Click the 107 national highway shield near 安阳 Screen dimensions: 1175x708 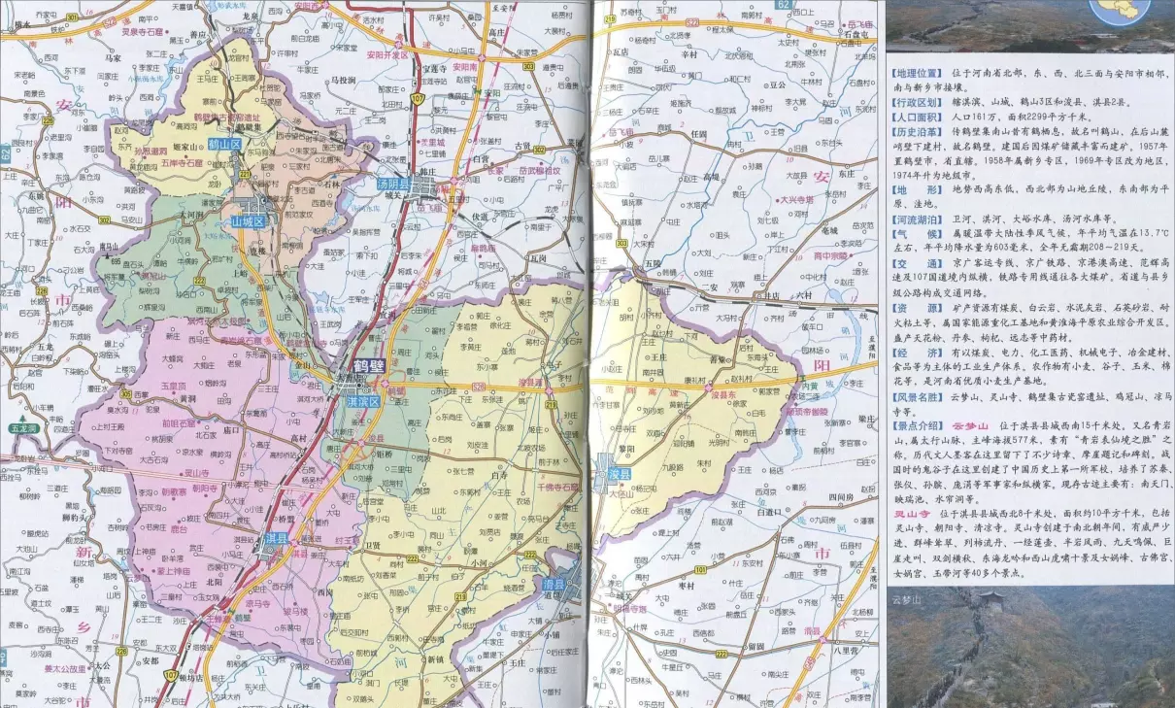click(x=418, y=99)
